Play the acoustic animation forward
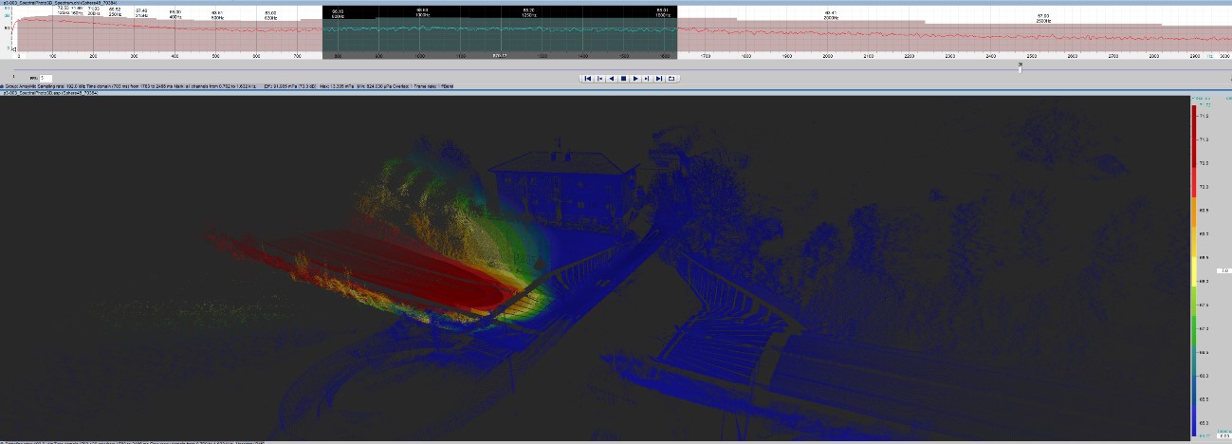The width and height of the screenshot is (1232, 444). [x=635, y=79]
